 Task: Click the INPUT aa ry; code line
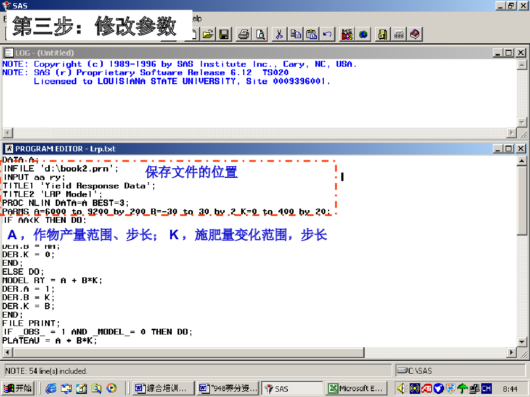(34, 177)
